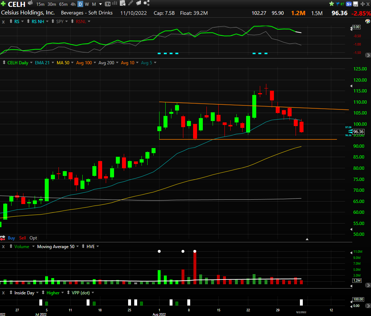This screenshot has height=316, width=371.
Task: Open the MA 50 dropdown
Action: [72, 63]
